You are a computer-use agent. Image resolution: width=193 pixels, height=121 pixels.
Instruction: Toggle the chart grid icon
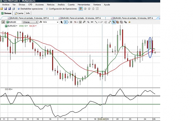coord(71,22)
